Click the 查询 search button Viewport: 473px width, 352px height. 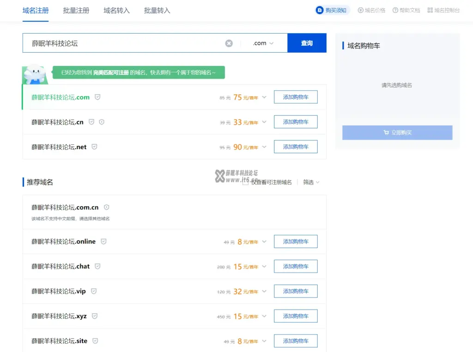[307, 43]
